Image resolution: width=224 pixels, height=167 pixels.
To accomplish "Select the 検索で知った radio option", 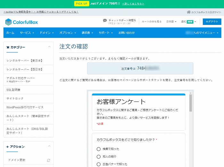I will coord(99,149).
